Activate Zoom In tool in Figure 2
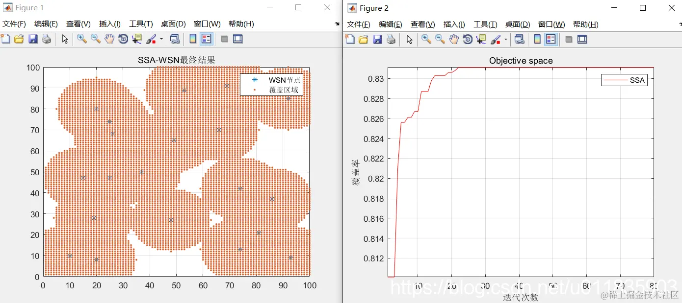 (426, 40)
